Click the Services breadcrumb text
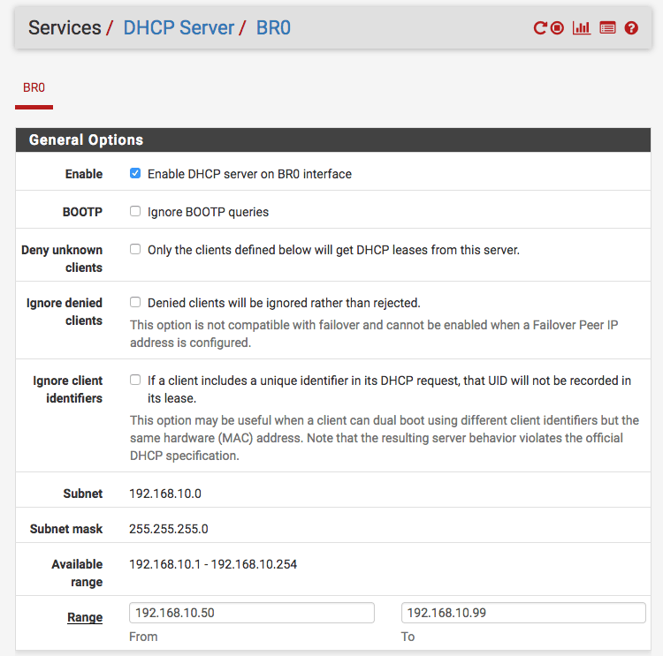Viewport: 663px width, 656px height. [x=65, y=28]
